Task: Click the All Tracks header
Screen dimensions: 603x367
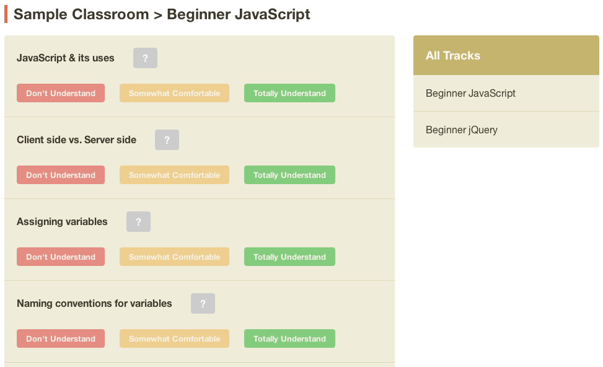Action: click(506, 55)
